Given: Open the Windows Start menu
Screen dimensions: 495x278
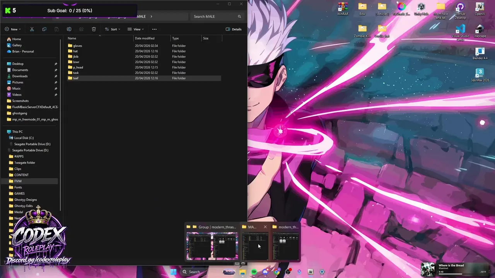Looking at the screenshot, I should point(173,272).
